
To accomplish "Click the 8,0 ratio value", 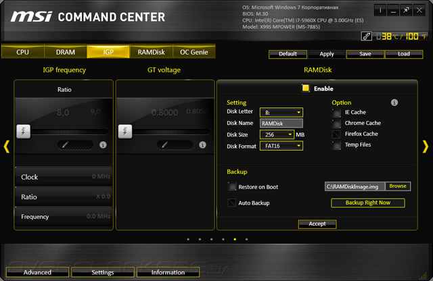I will 63,113.
